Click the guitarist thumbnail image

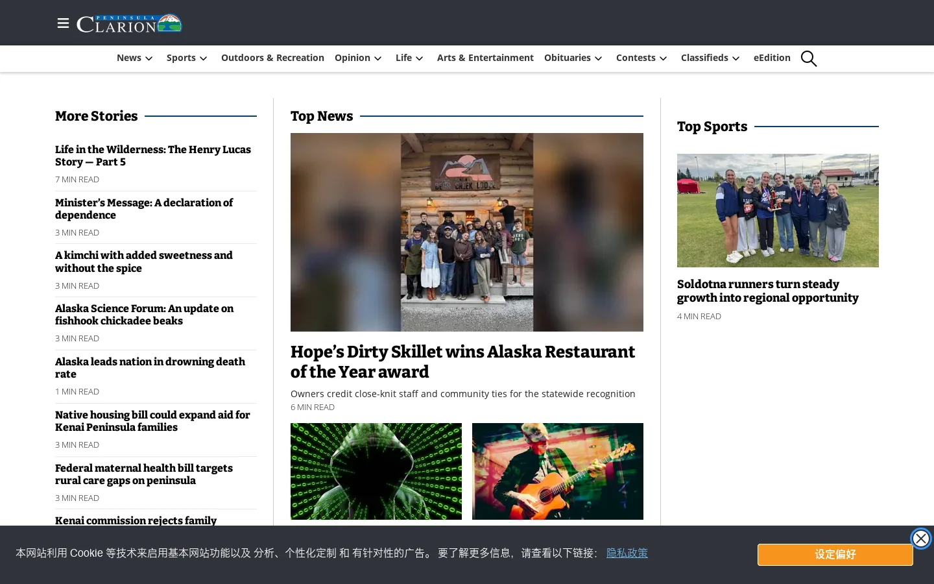[x=558, y=471]
